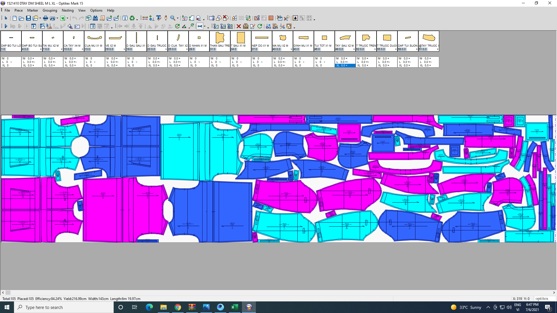
Task: Toggle the highlighted blue left-arrow direction button
Action: (200, 26)
